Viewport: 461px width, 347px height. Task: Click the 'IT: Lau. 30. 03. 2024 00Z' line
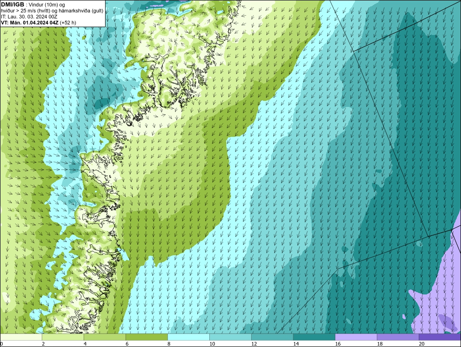click(x=29, y=17)
